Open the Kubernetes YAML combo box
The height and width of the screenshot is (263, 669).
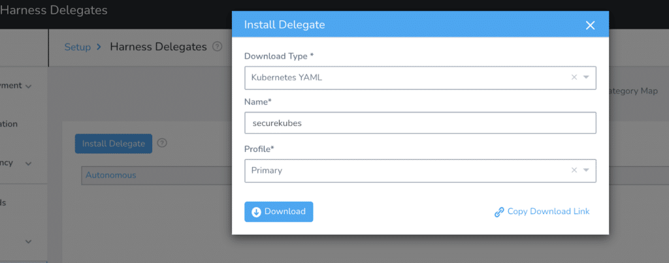pyautogui.click(x=420, y=78)
